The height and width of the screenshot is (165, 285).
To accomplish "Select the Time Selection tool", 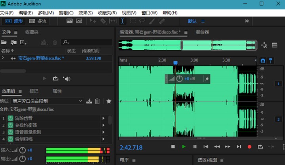I will tap(123, 21).
